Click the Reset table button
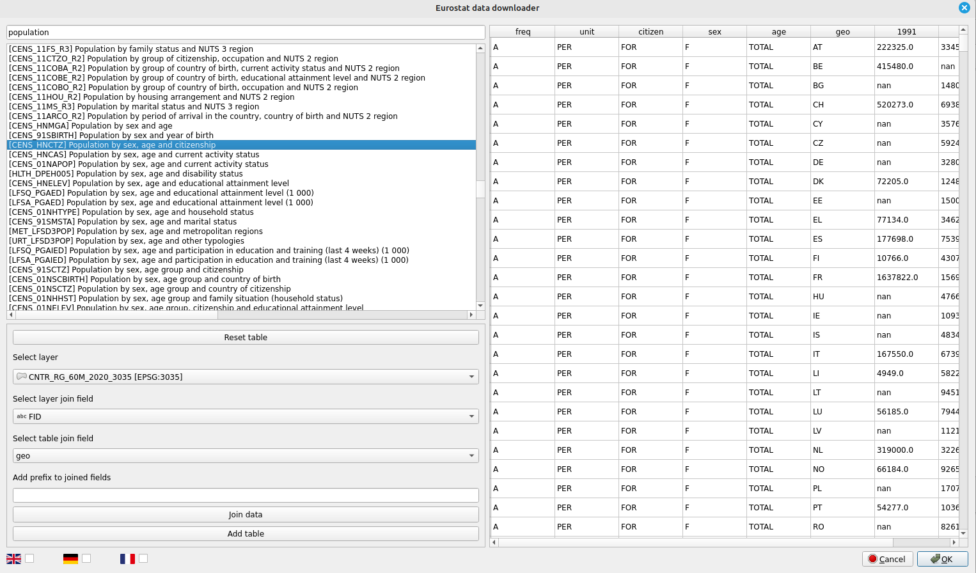This screenshot has width=976, height=573. tap(246, 337)
